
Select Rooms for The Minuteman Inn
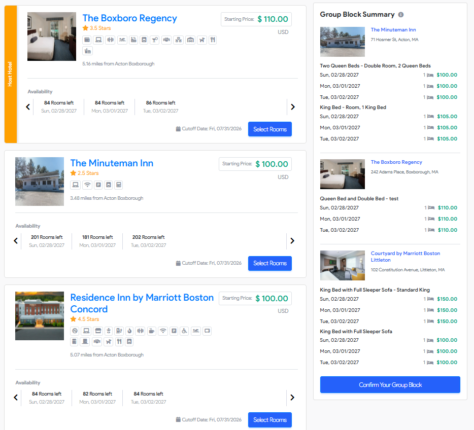[x=270, y=263]
